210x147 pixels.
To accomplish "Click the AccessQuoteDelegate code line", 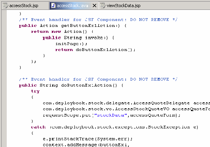I will (126, 103).
